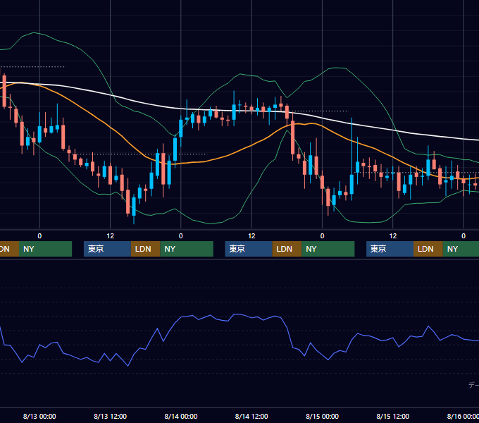Select the NY session bar spanning 8/15 00:00

click(x=328, y=249)
